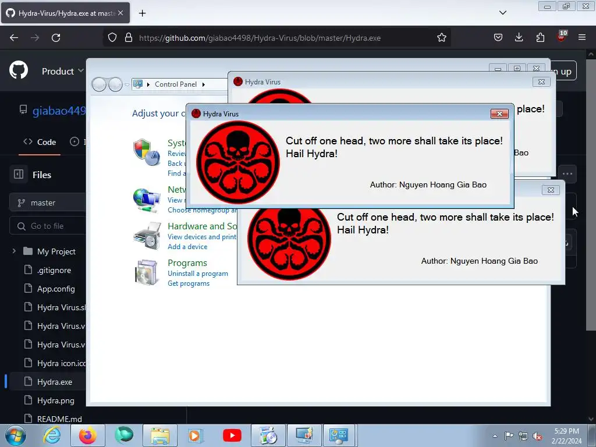Show hidden system tray icons
This screenshot has height=447, width=596.
click(x=495, y=436)
